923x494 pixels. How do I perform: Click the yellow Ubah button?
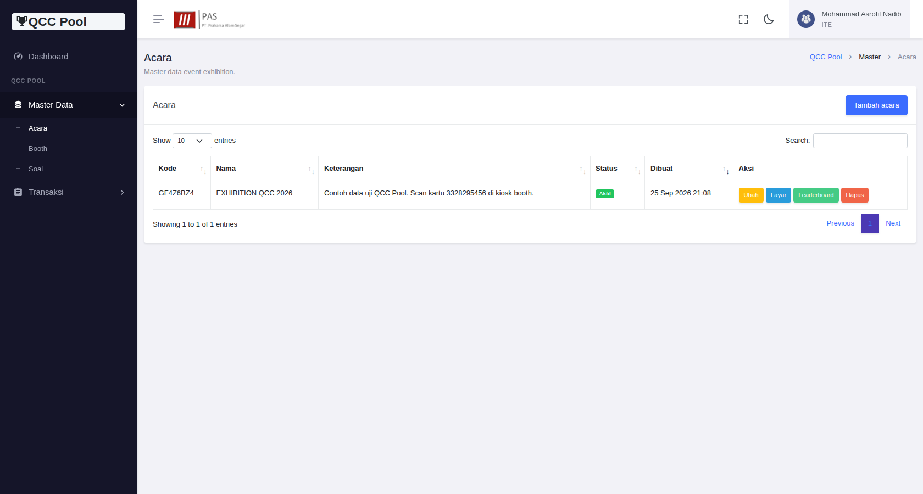751,195
